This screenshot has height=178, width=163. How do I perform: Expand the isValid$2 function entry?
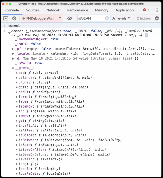coord(17,159)
